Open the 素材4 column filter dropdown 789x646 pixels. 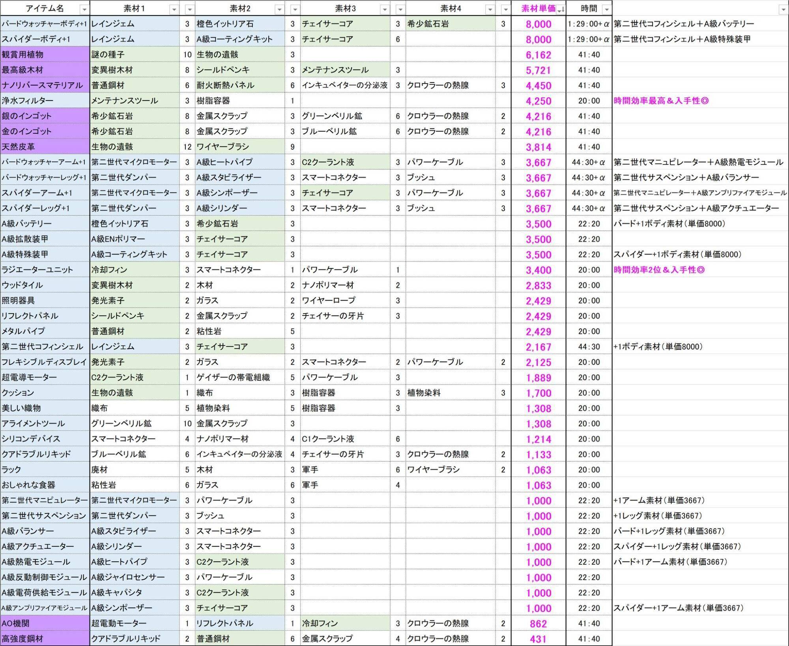point(490,9)
